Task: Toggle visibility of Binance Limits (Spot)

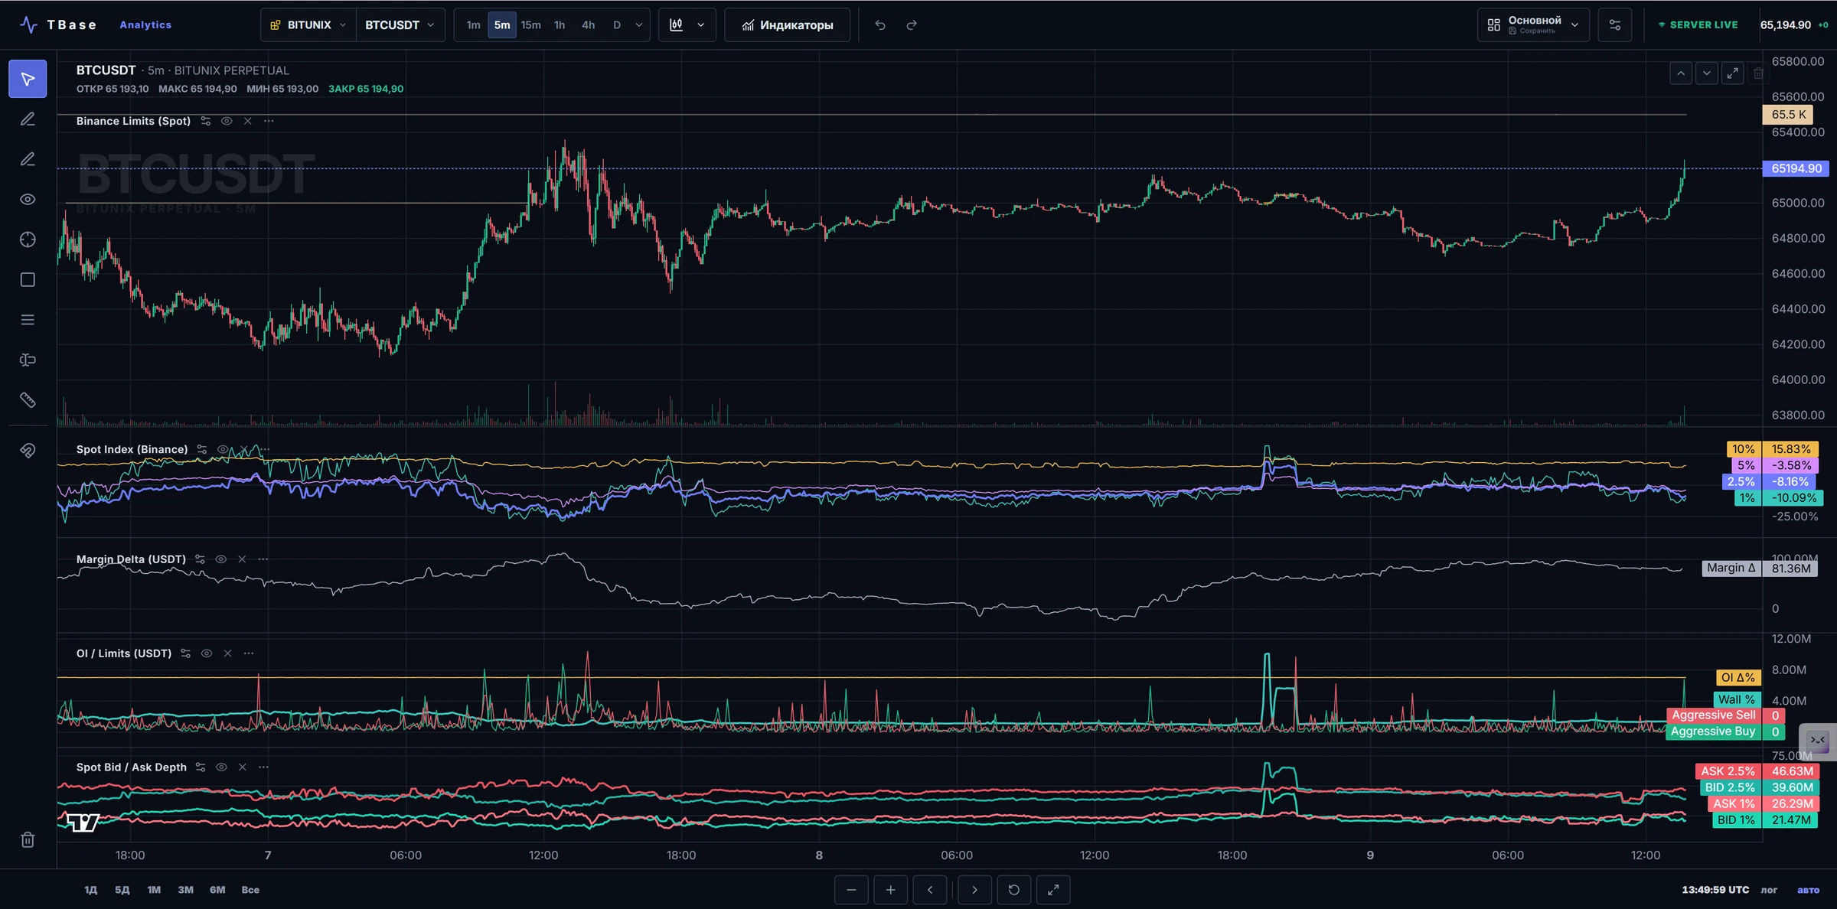Action: click(x=227, y=121)
